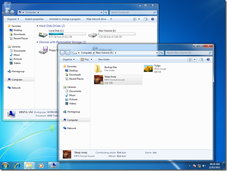Toggle preview pane in Computer window

(x=146, y=19)
